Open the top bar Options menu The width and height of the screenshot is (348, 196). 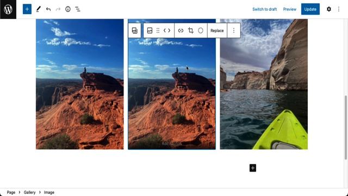(x=339, y=9)
